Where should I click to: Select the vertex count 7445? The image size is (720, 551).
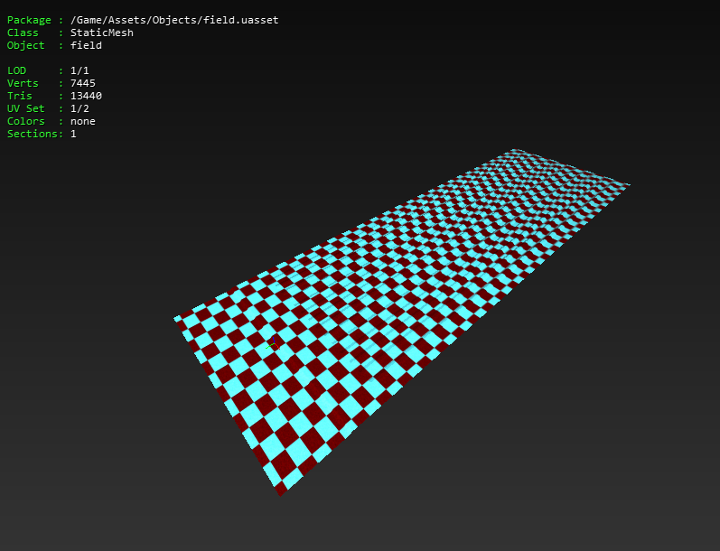[x=82, y=83]
